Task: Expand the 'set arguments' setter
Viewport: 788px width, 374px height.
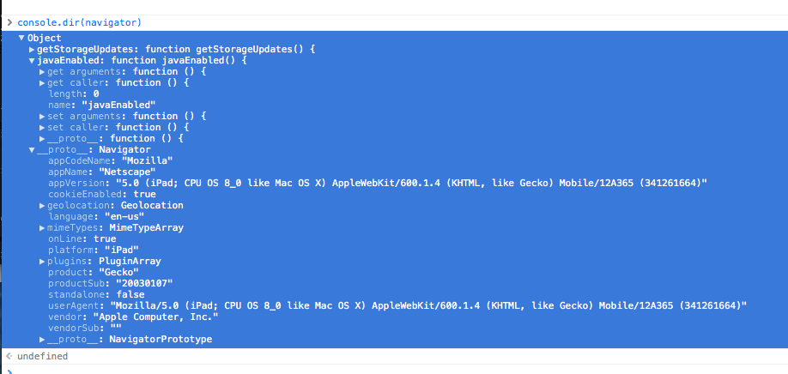Action: click(x=42, y=116)
